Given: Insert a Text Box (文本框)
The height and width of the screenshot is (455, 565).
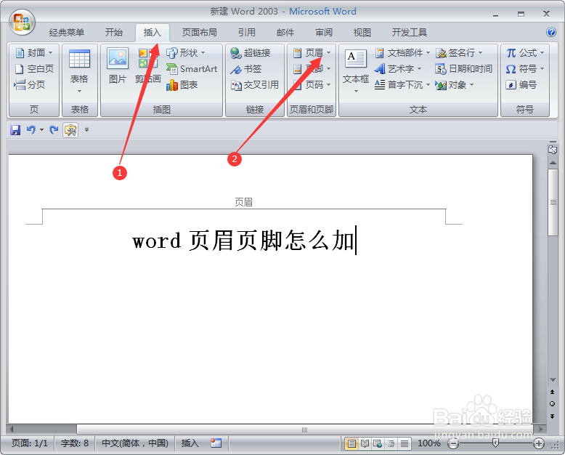Looking at the screenshot, I should [x=356, y=71].
